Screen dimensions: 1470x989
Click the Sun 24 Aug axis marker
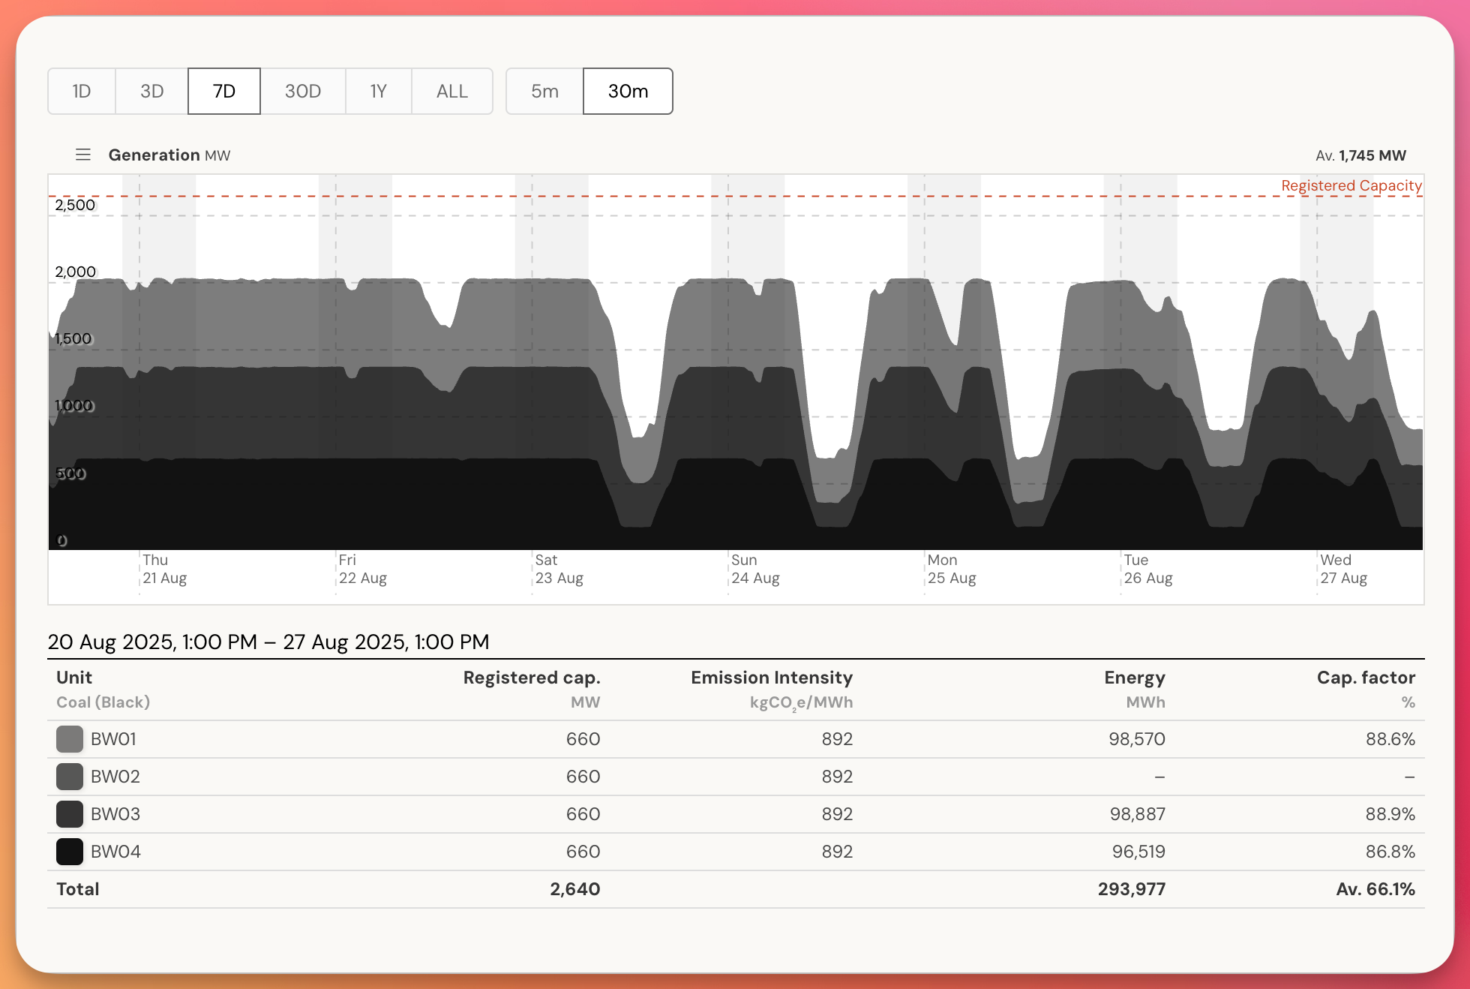pos(754,569)
